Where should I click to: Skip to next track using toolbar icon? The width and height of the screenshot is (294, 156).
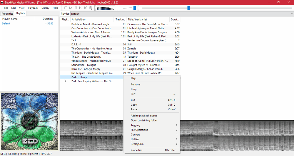86,8
